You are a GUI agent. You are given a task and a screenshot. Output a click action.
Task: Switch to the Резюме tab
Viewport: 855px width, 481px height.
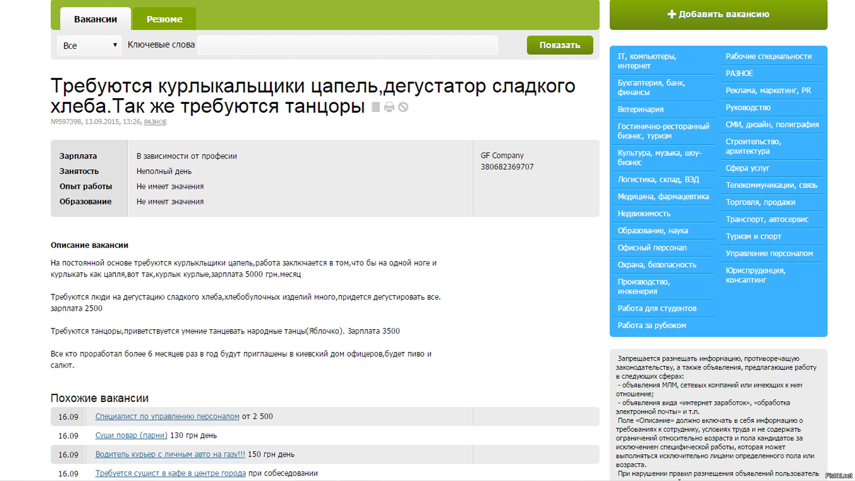point(164,19)
